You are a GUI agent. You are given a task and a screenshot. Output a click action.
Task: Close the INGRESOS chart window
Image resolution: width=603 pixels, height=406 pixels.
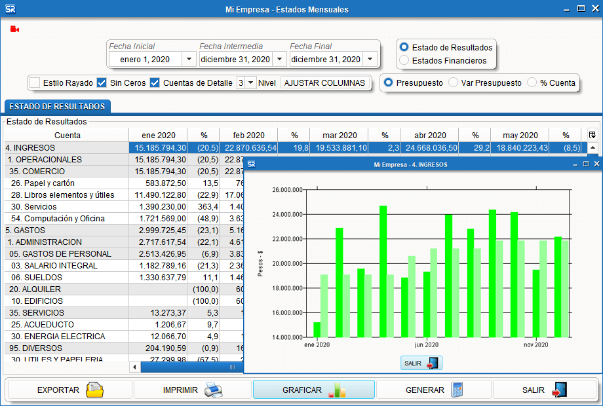click(x=596, y=164)
